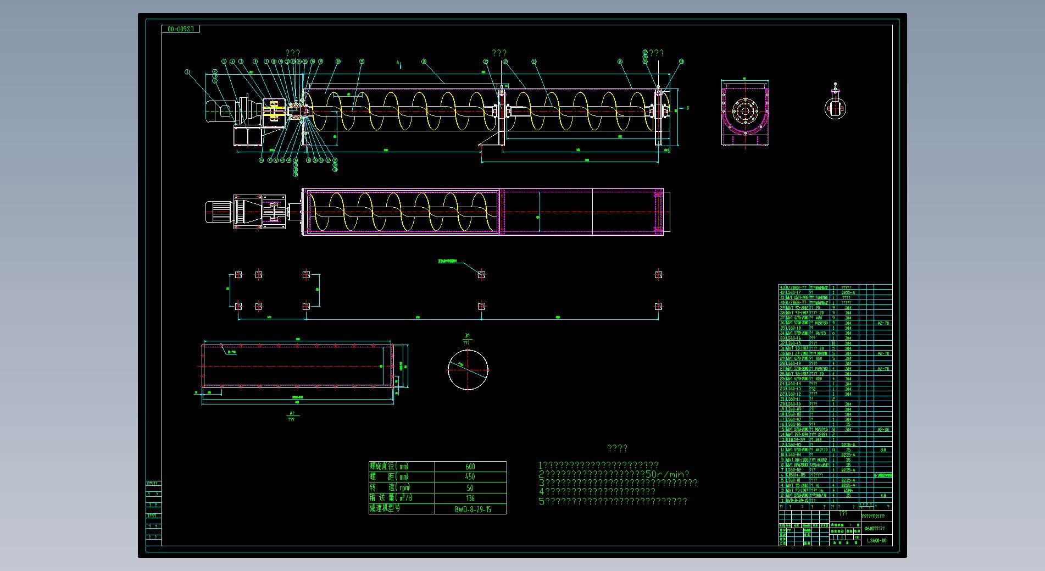Select part number LS60-11 in row 21
Viewport: 1045px width, 571px height.
794,399
